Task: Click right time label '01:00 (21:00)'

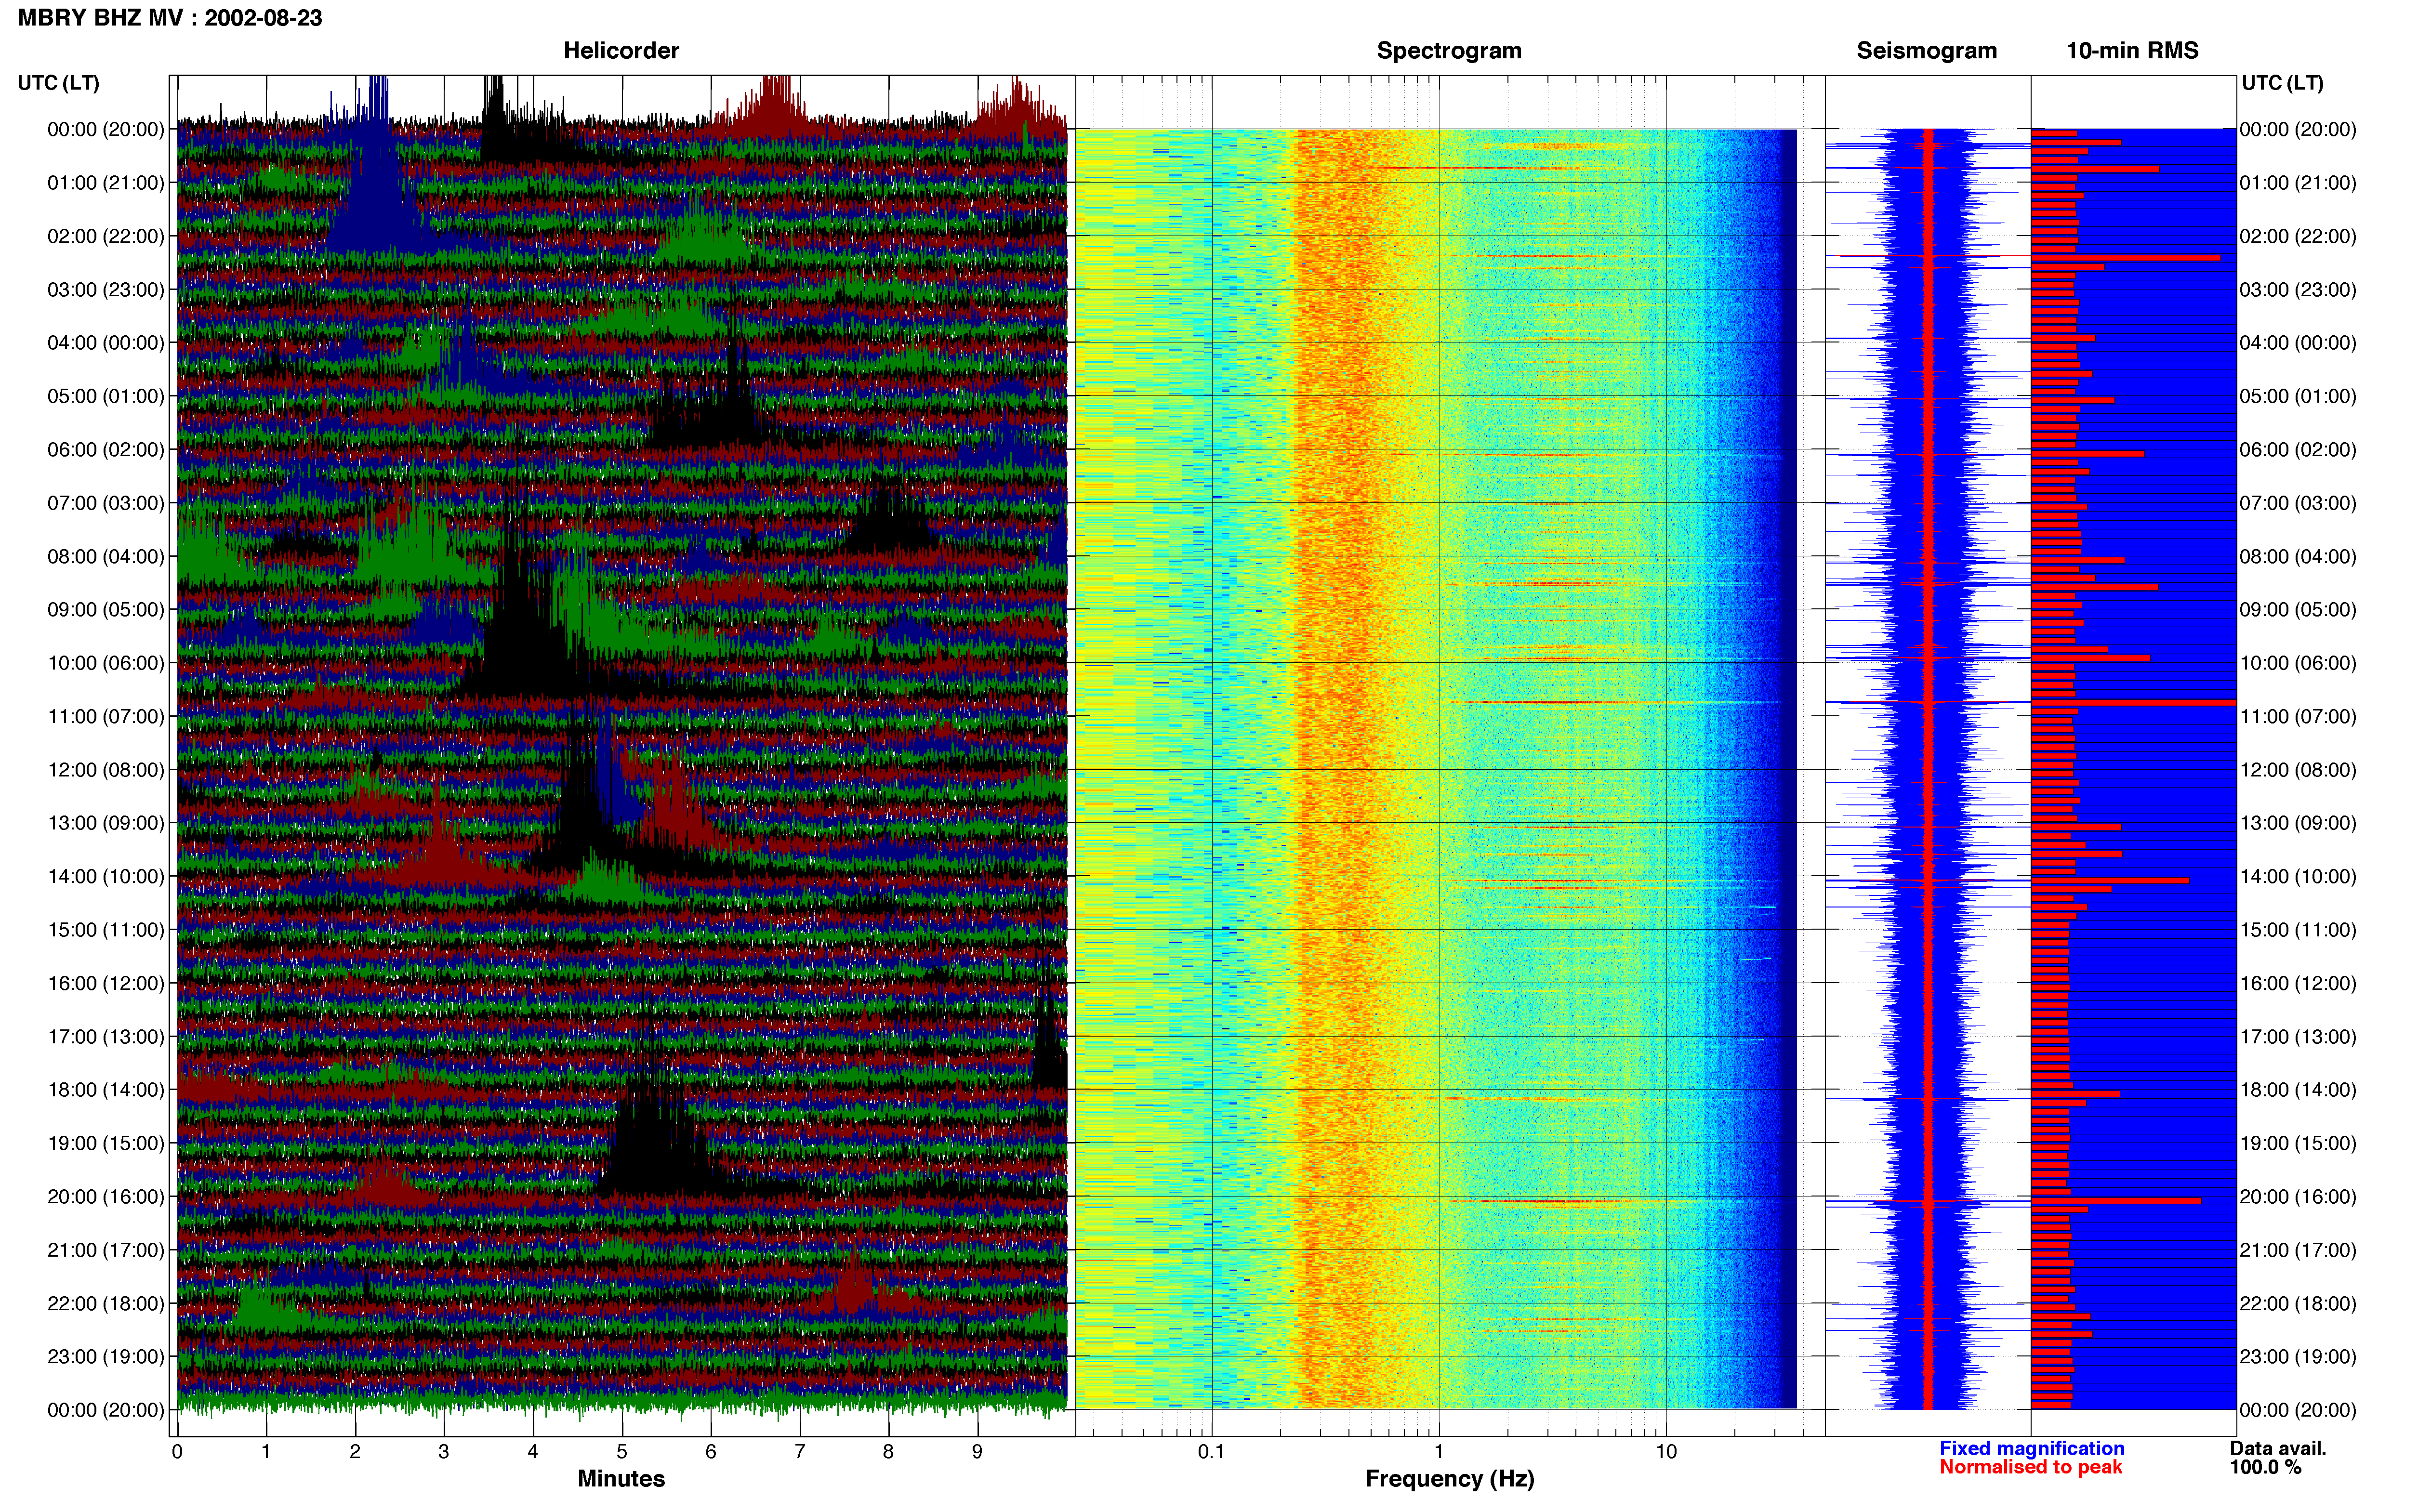Action: pos(2298,183)
